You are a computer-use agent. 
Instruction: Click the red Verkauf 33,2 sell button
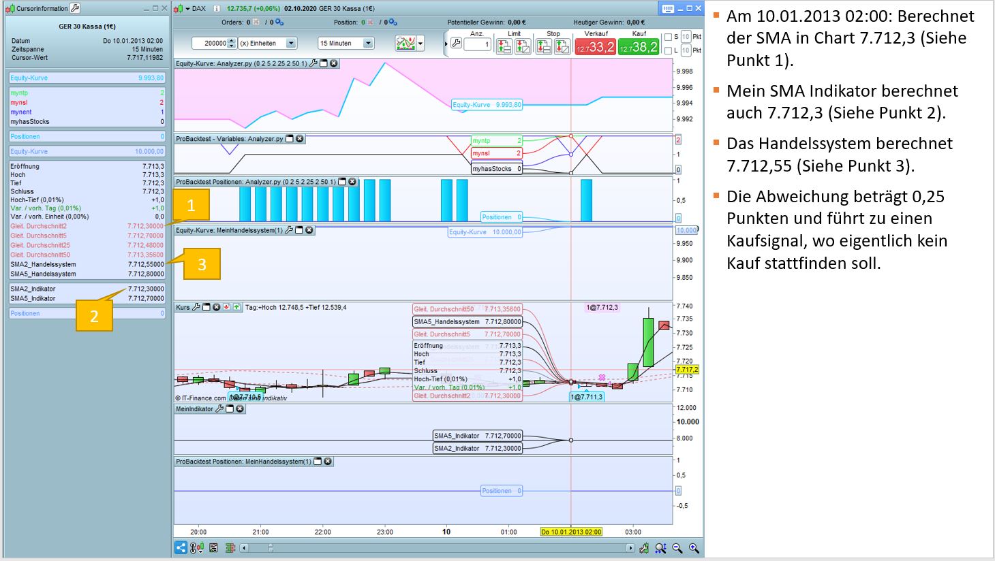[595, 46]
